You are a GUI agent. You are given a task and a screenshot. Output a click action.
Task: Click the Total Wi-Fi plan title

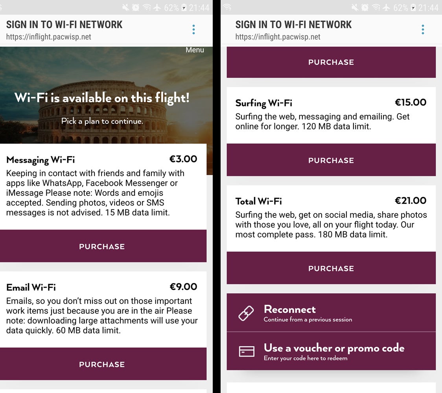coord(258,201)
